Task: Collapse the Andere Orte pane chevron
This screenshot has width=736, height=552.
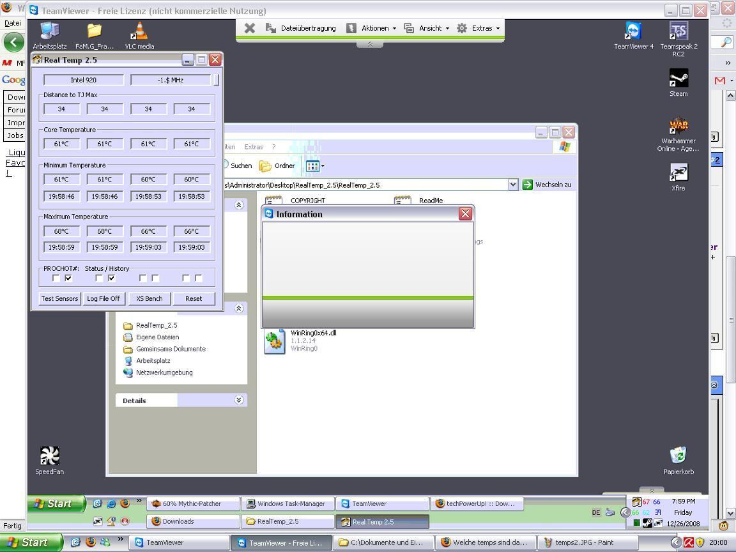Action: click(239, 309)
